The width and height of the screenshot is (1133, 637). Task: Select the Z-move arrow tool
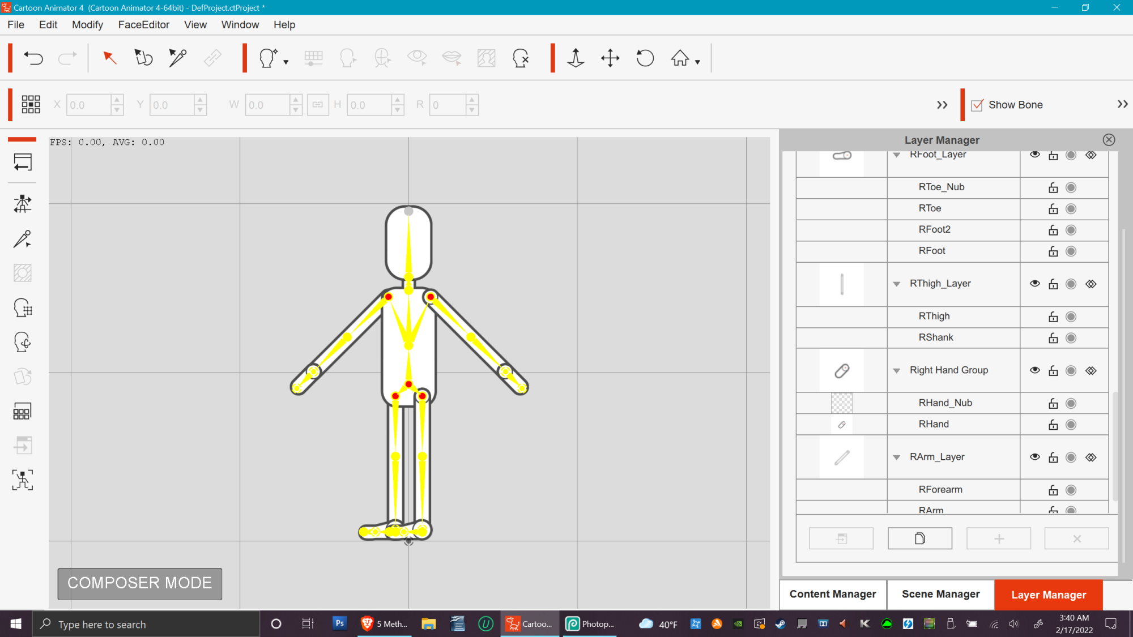click(576, 58)
